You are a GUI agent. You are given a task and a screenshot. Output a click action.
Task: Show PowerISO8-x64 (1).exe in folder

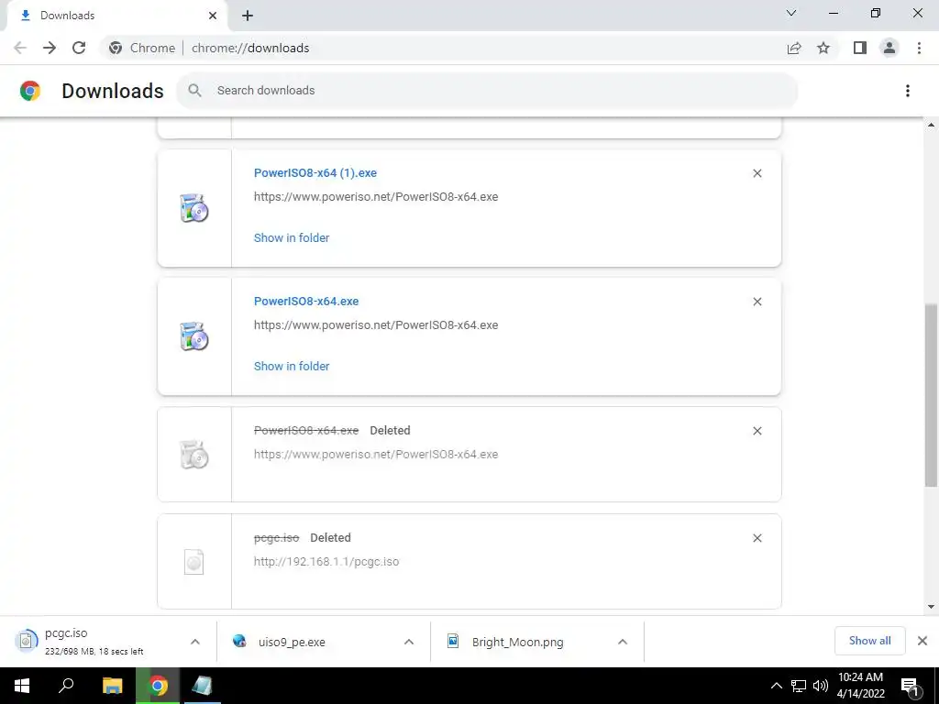(x=292, y=237)
